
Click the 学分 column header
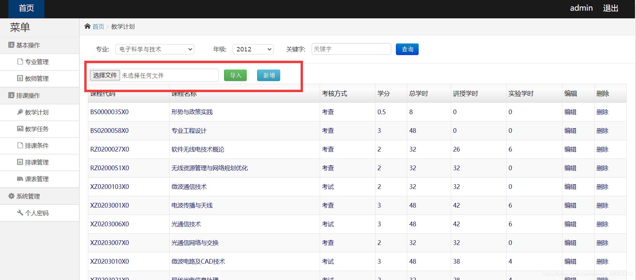pyautogui.click(x=384, y=93)
